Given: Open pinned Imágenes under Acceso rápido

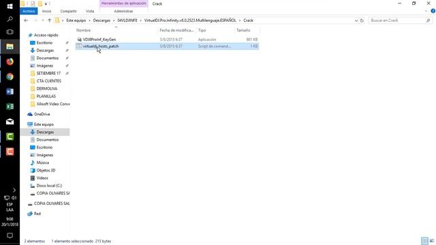Looking at the screenshot, I should click(44, 65).
